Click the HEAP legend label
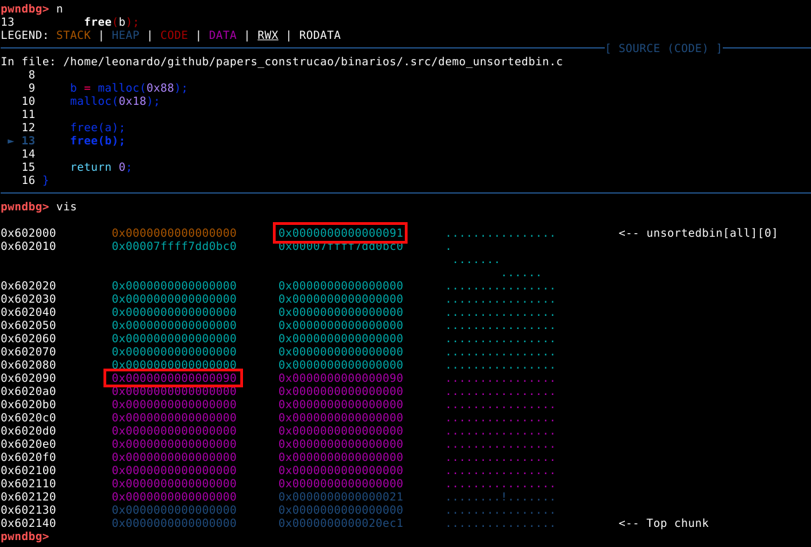811x547 pixels. tap(125, 35)
